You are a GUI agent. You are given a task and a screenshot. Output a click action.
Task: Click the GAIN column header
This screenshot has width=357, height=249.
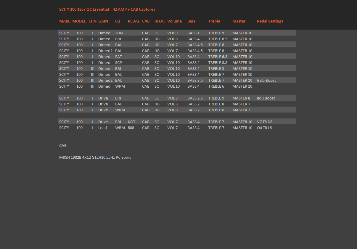click(x=103, y=21)
